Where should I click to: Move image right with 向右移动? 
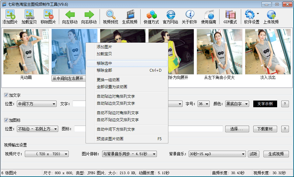pyautogui.click(x=89, y=17)
